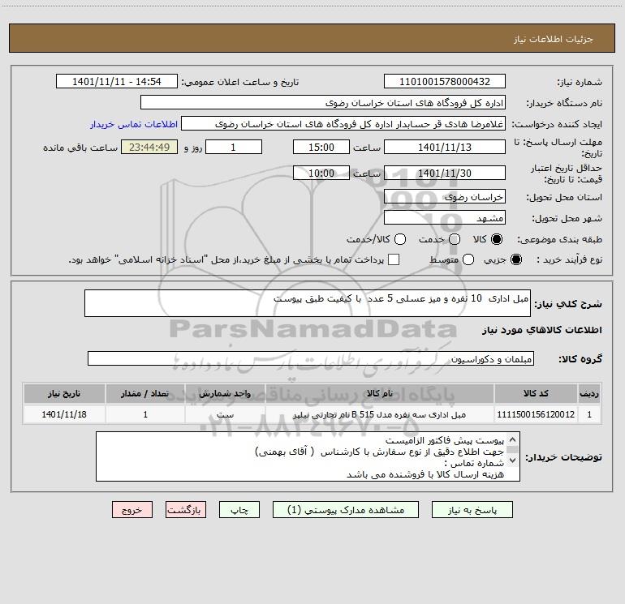Click the اطلاعات کالاهای مورد نیاز heading
625x604 pixels.
point(541,330)
